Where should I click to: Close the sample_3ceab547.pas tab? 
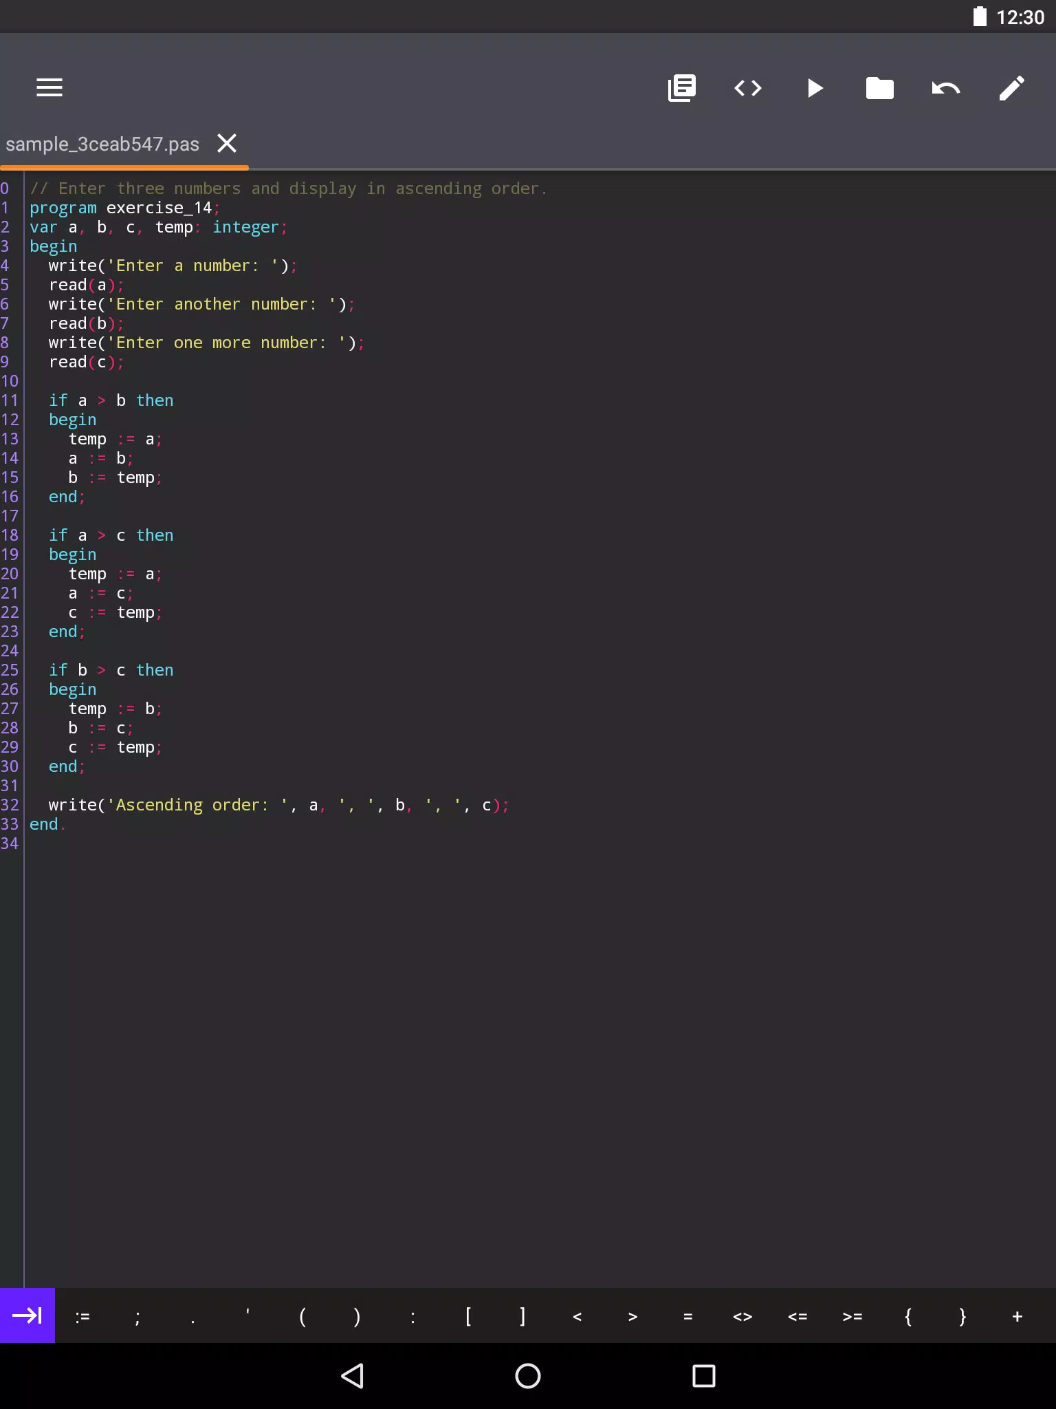(x=227, y=143)
